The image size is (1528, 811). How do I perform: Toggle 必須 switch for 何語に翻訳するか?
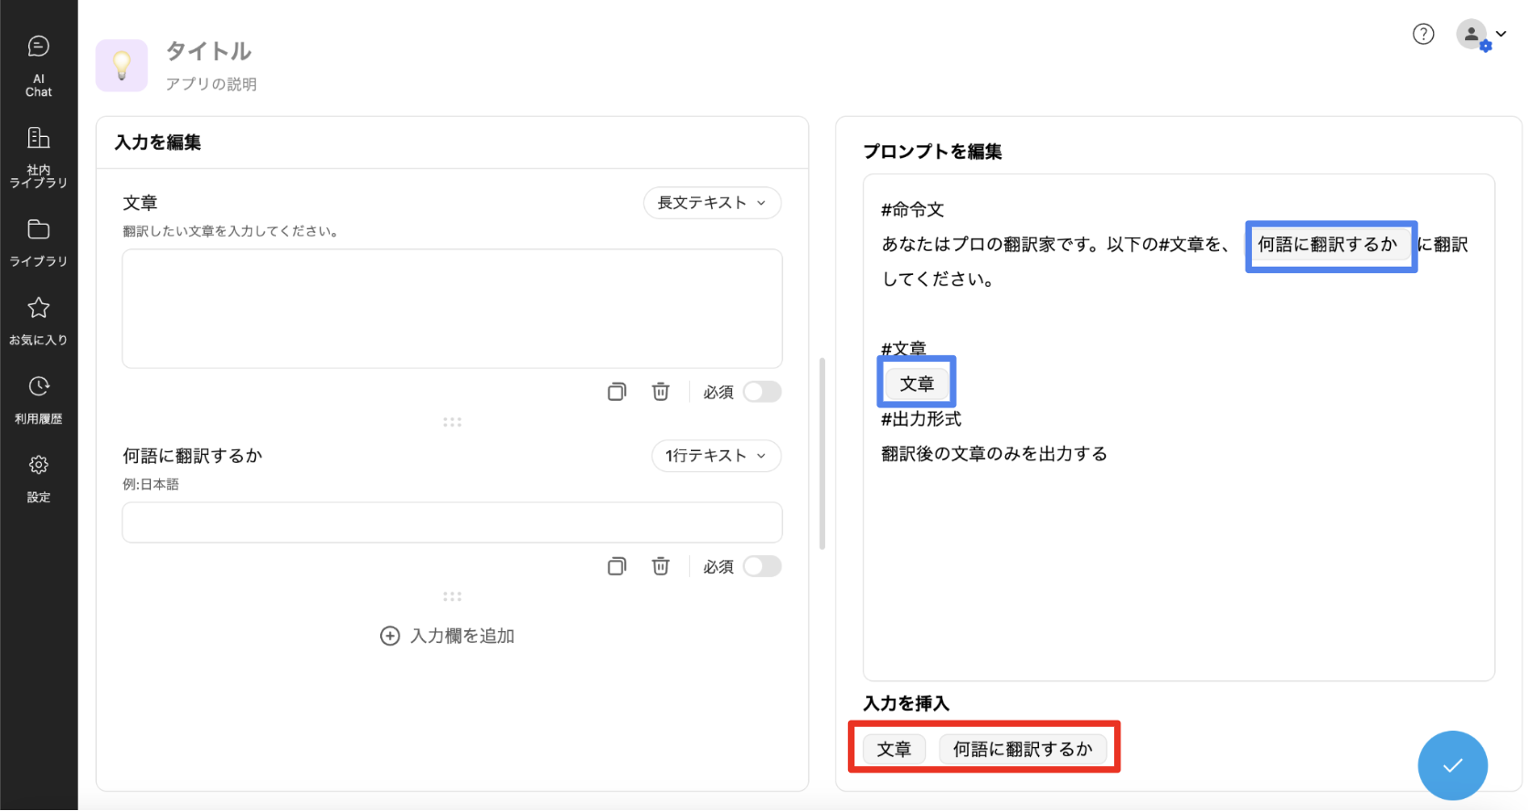tap(762, 566)
